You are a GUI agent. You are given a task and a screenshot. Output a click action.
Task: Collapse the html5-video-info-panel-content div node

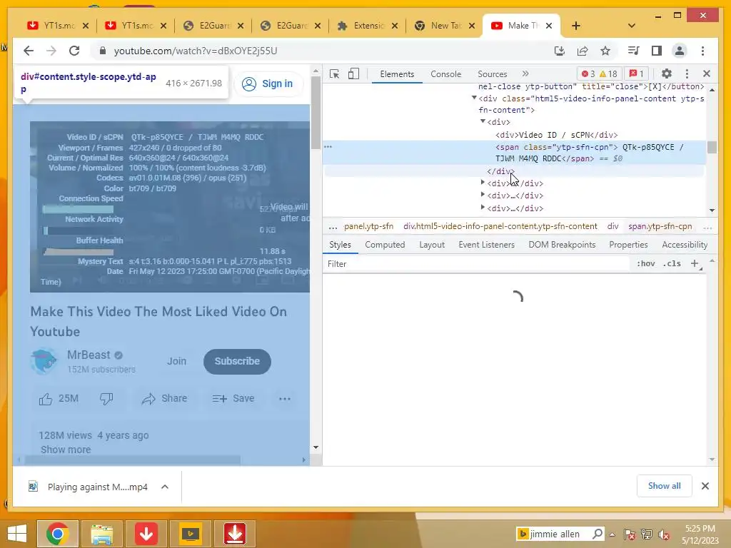coord(474,98)
